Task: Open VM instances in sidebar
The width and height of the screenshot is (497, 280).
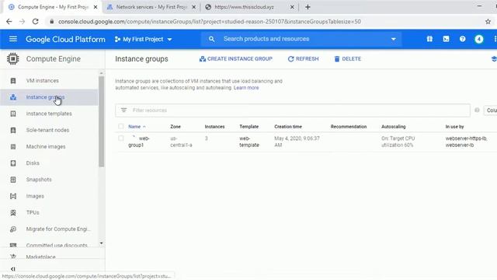Action: tap(43, 81)
